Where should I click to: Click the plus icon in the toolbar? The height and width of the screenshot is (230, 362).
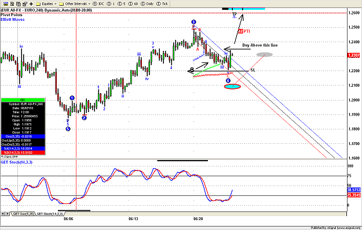[31, 3]
